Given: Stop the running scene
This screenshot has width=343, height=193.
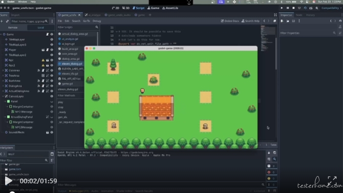Looking at the screenshot, I should point(293,8).
